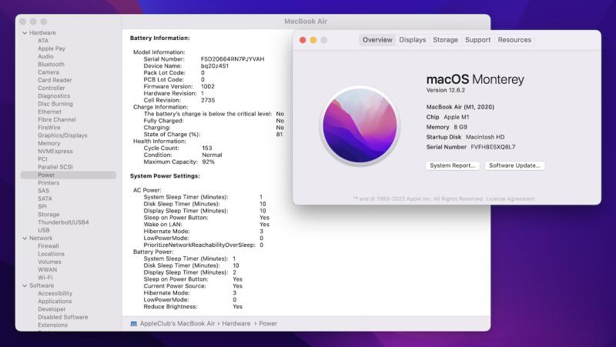The height and width of the screenshot is (347, 616).
Task: Select Bluetooth in the sidebar
Action: [x=51, y=65]
